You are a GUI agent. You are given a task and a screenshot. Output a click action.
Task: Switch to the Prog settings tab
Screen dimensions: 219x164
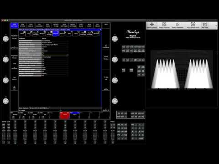29,33
